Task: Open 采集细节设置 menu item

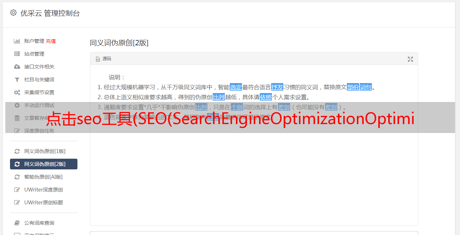Action: pos(39,92)
